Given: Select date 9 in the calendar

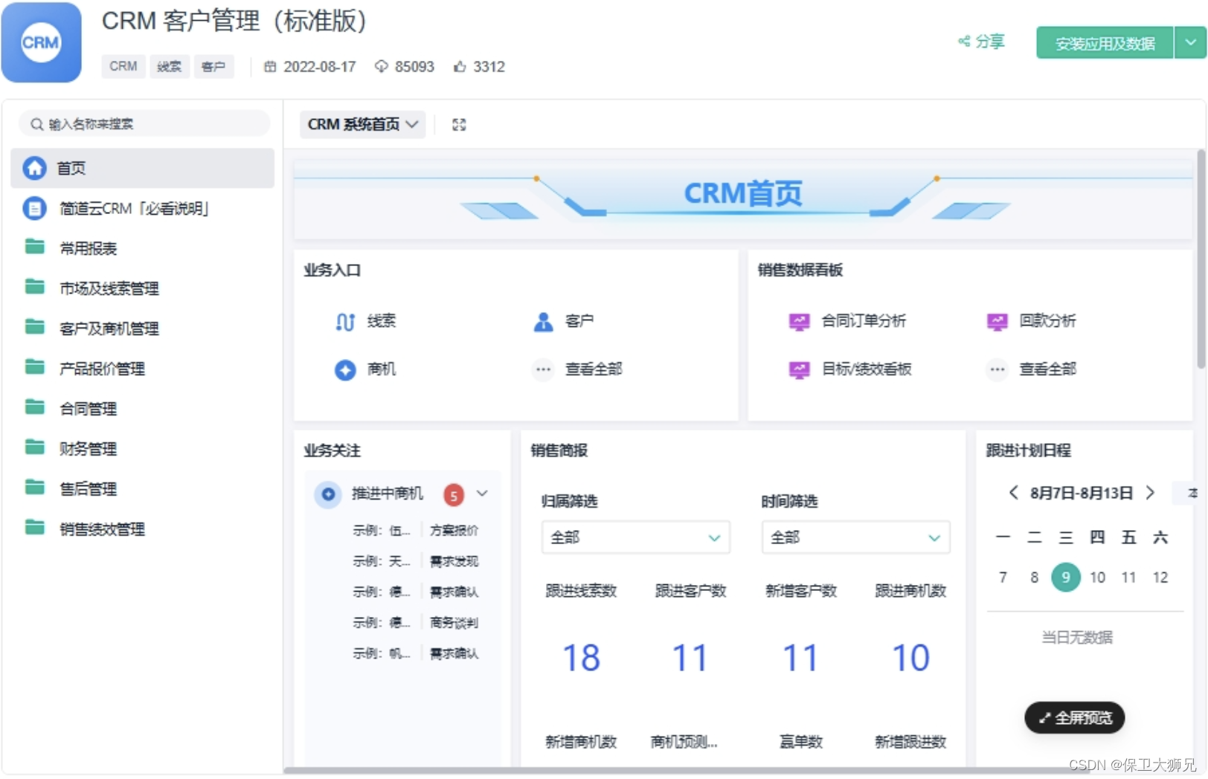Looking at the screenshot, I should [1066, 578].
